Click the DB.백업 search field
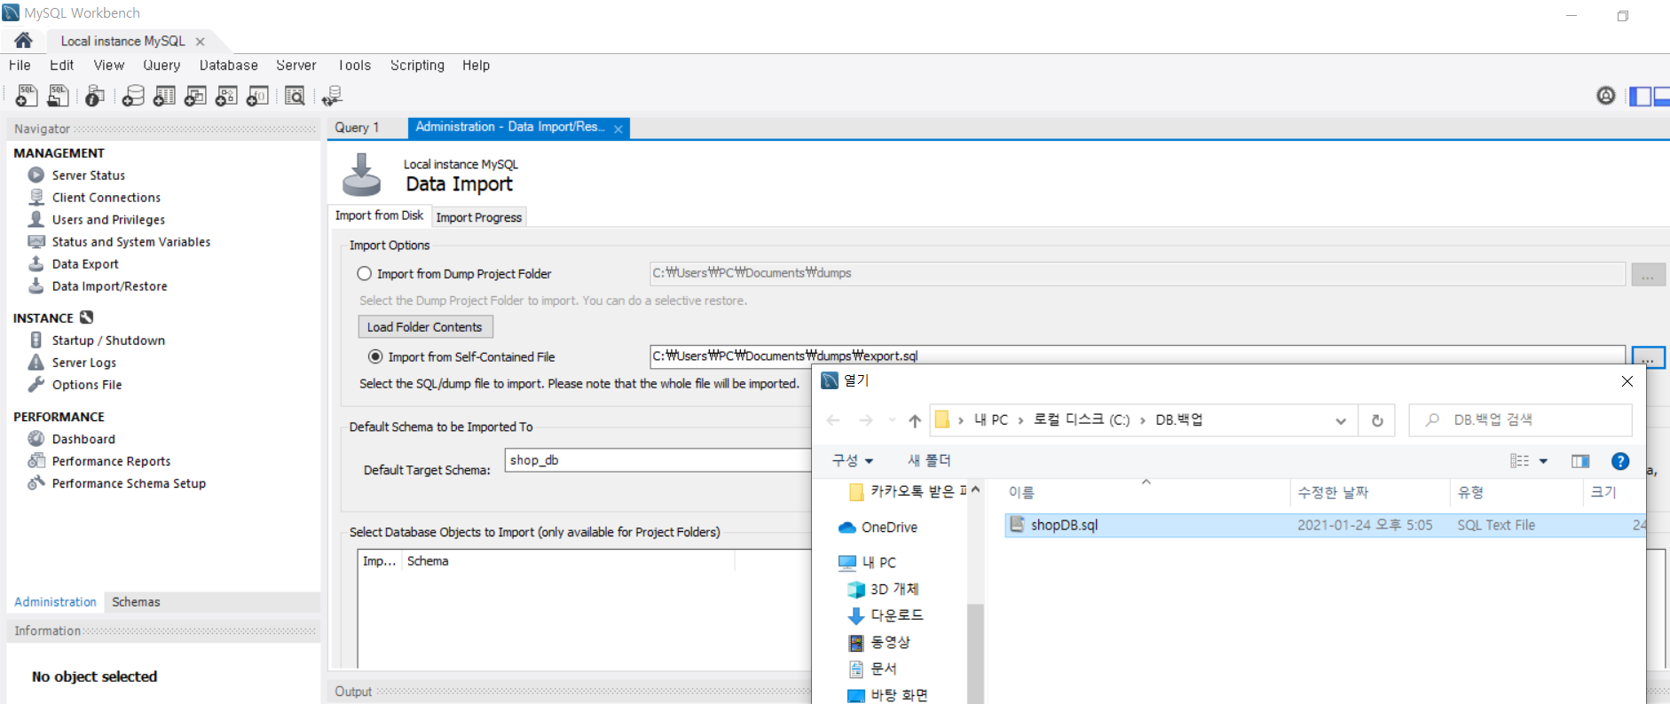This screenshot has width=1670, height=704. coord(1521,420)
